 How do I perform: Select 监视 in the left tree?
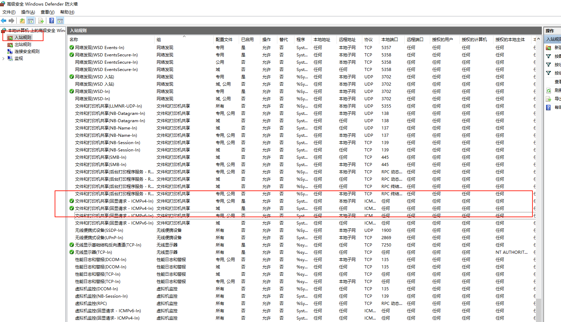[19, 58]
